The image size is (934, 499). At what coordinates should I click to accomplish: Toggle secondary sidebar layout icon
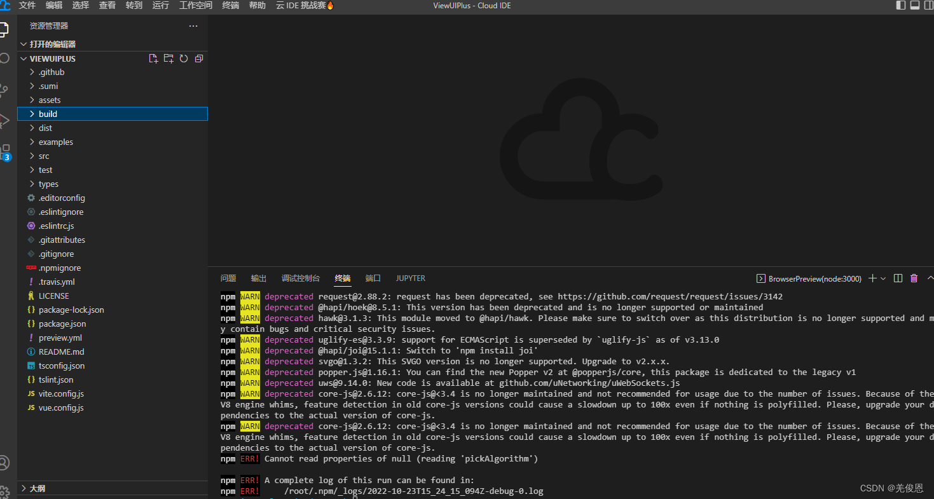click(929, 5)
